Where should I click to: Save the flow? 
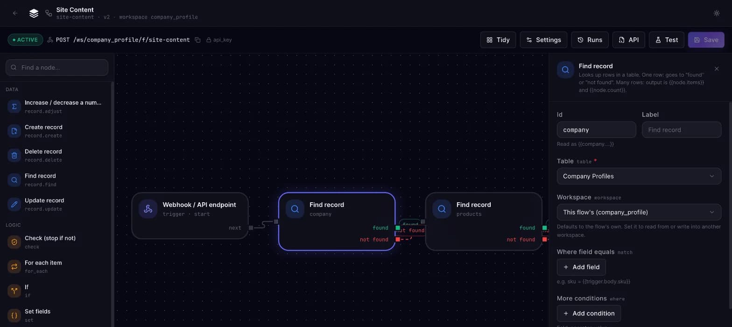coord(706,40)
